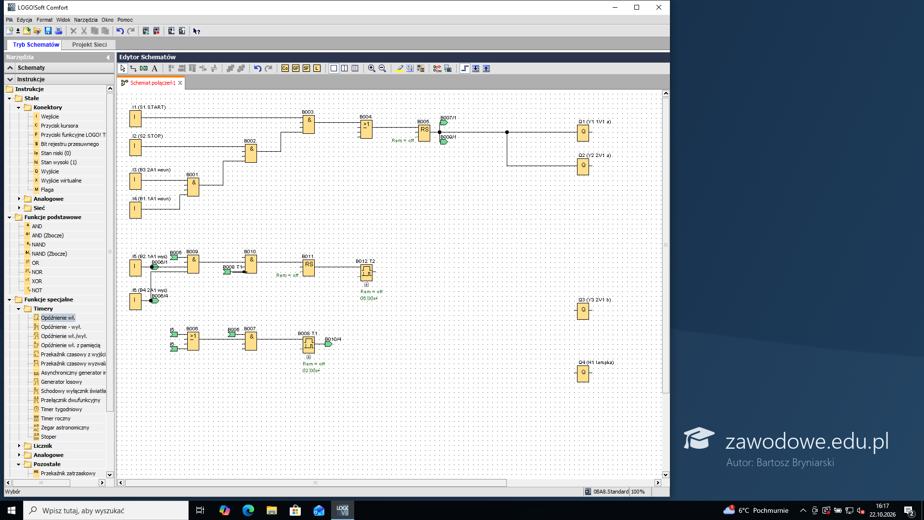Collapse the Schematy section chevron
The width and height of the screenshot is (924, 520).
(x=10, y=68)
